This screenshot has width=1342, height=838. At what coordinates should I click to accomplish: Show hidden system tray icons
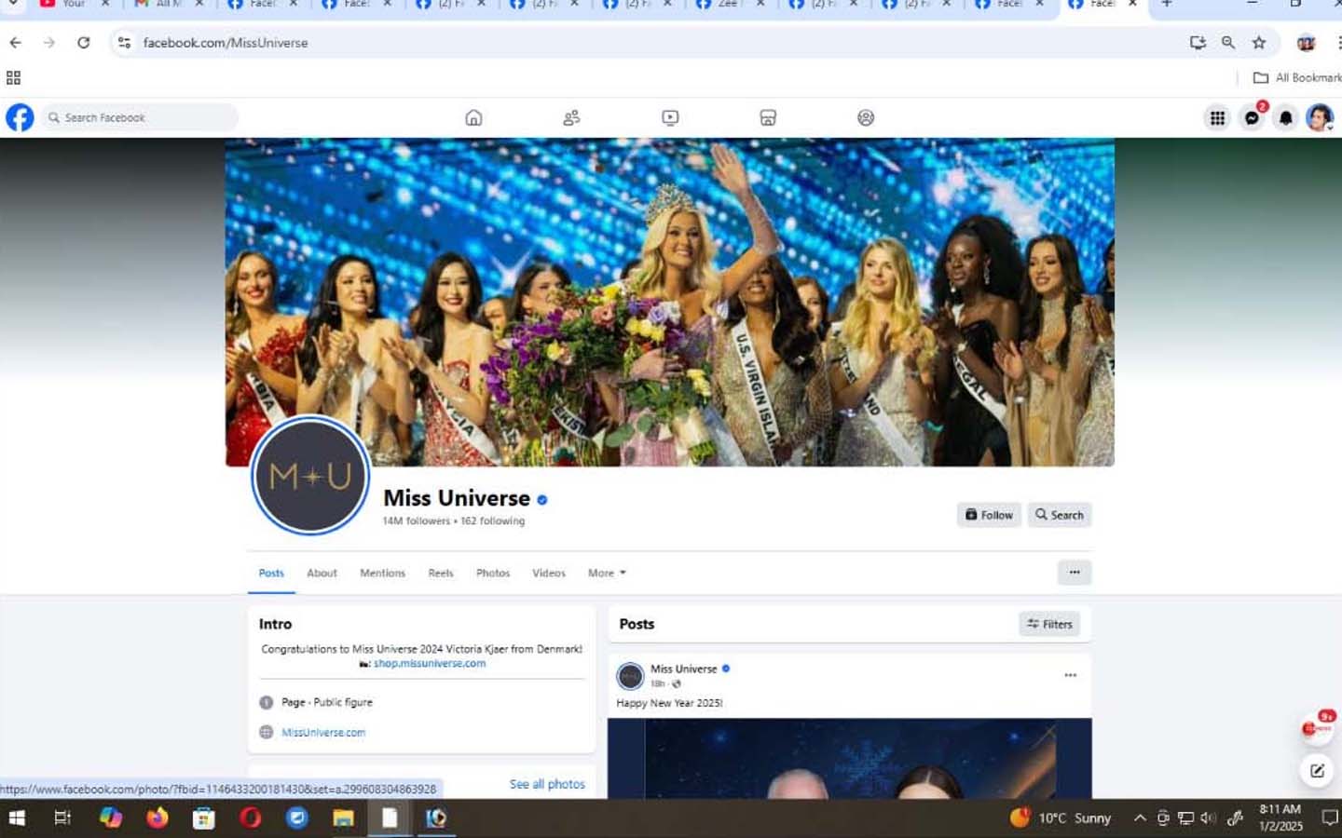(x=1140, y=818)
